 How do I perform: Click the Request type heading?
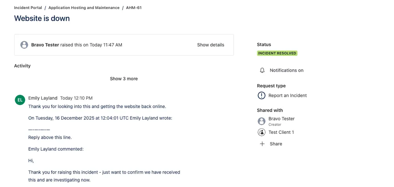[x=271, y=86]
